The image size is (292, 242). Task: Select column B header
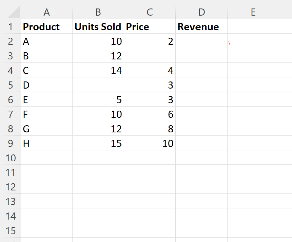click(98, 12)
